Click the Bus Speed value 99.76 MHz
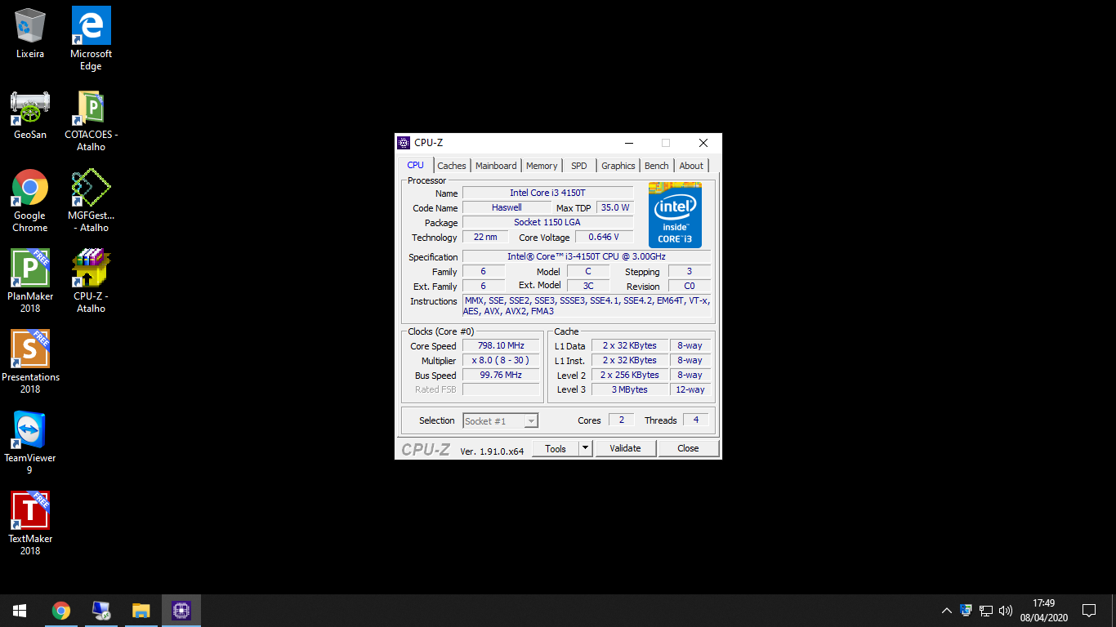The height and width of the screenshot is (627, 1116). (501, 375)
